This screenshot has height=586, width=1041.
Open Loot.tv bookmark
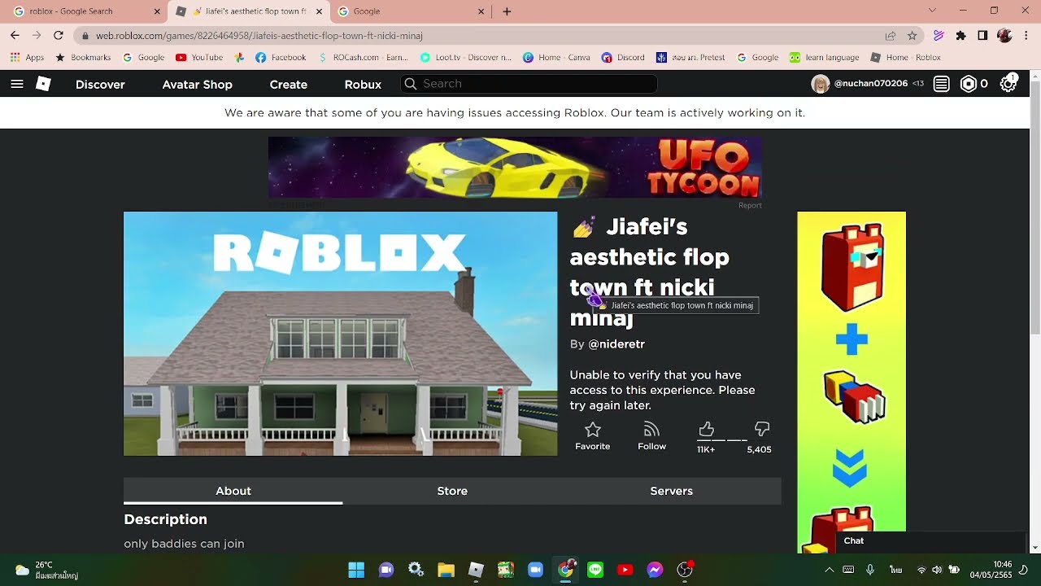tap(466, 58)
